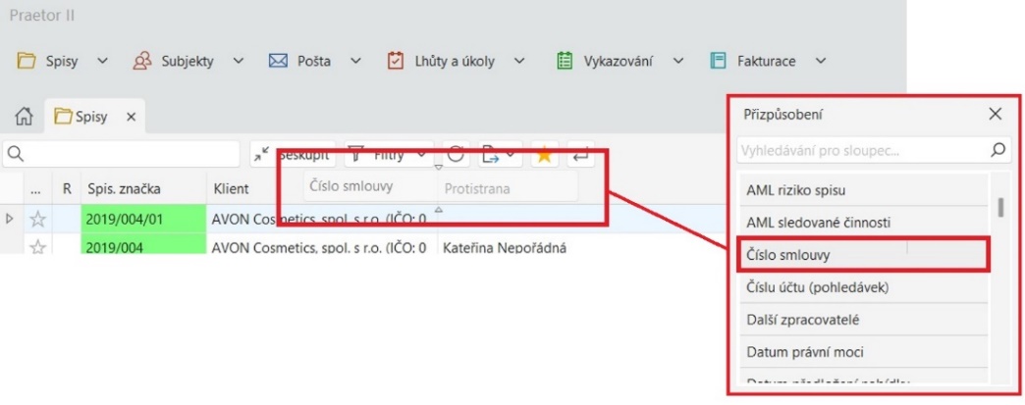Image resolution: width=1025 pixels, height=405 pixels.
Task: Click the return arrow toolbar icon
Action: click(580, 154)
